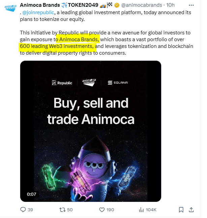This screenshot has height=218, width=207.
Task: Click highlighted "600 leading Web3 investments" text
Action: point(56,46)
